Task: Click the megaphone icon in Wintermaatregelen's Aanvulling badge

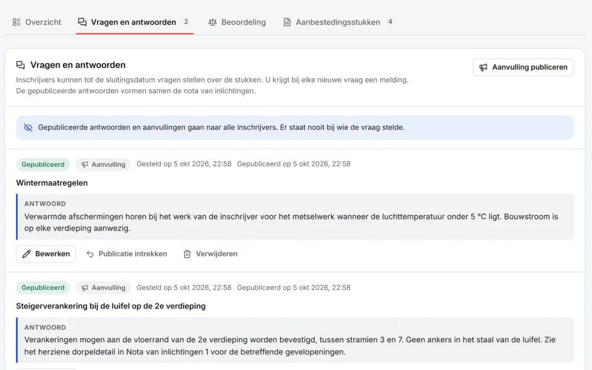Action: pos(85,164)
